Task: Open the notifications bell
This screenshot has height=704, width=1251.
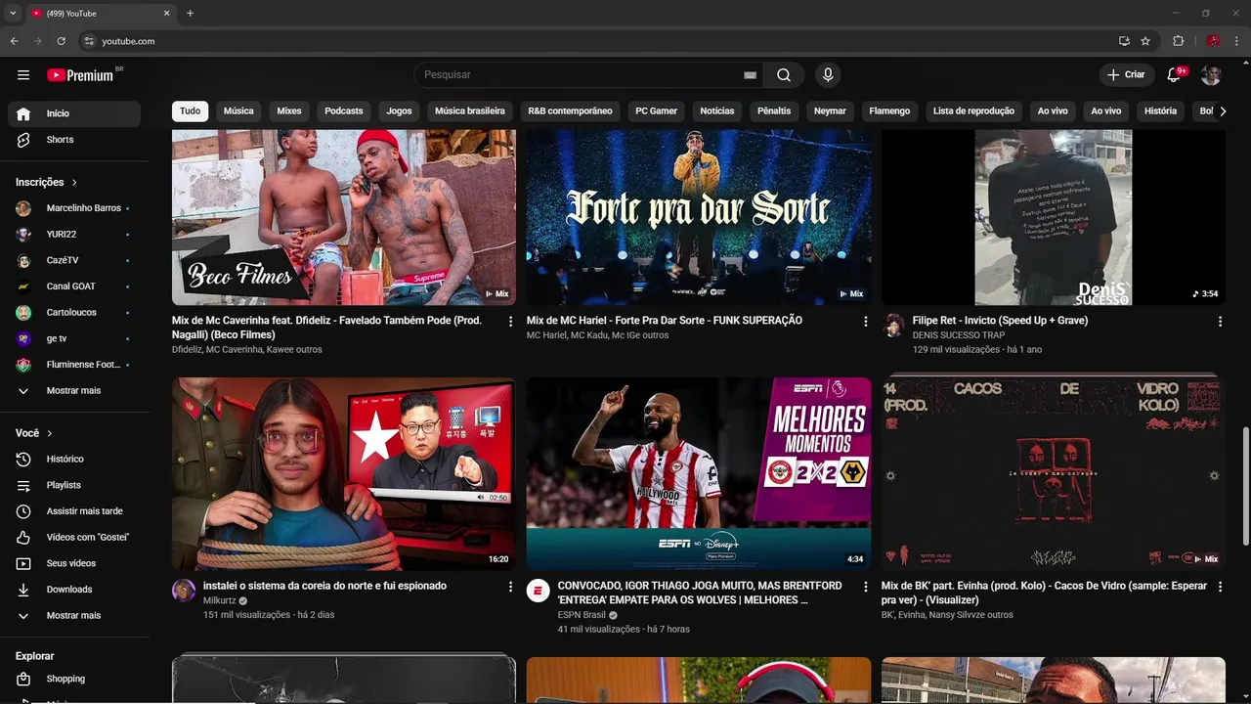Action: (1176, 75)
